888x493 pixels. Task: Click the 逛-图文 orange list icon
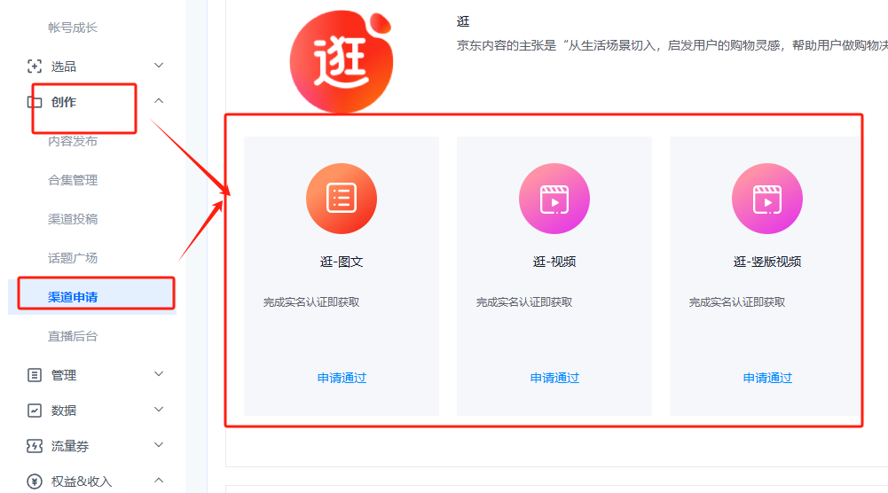click(342, 199)
